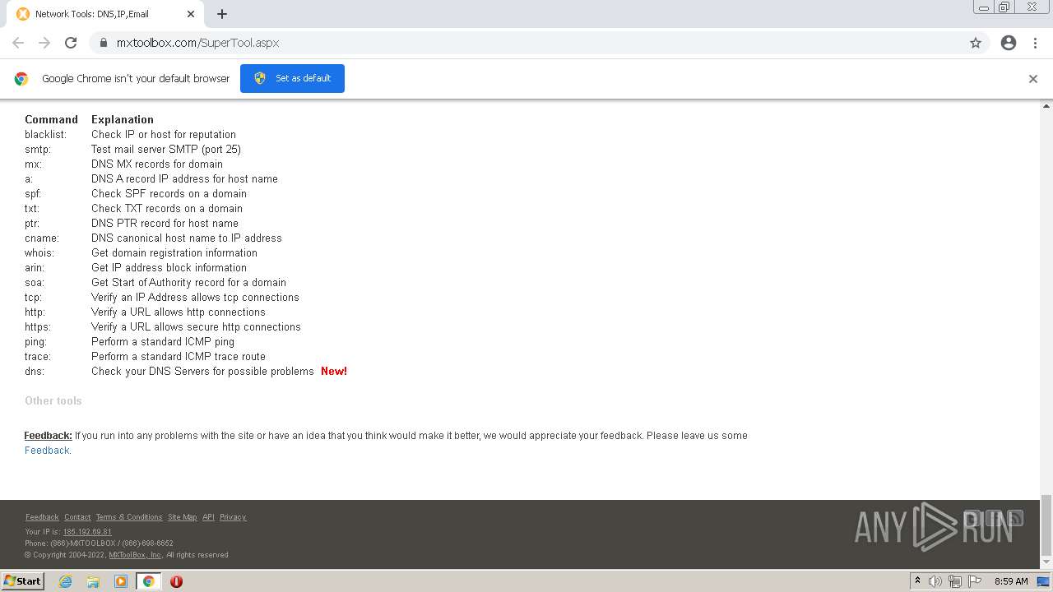Click the soa: command
This screenshot has height=592, width=1053.
(35, 283)
